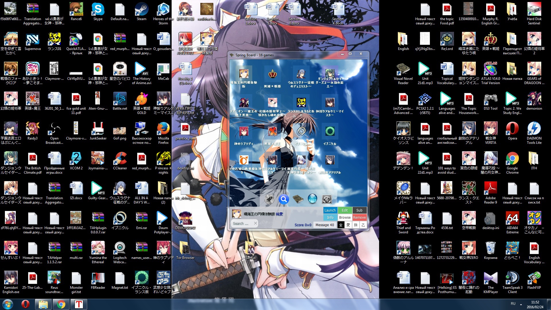Click inside the Search field
Image resolution: width=551 pixels, height=310 pixels.
coord(241,223)
